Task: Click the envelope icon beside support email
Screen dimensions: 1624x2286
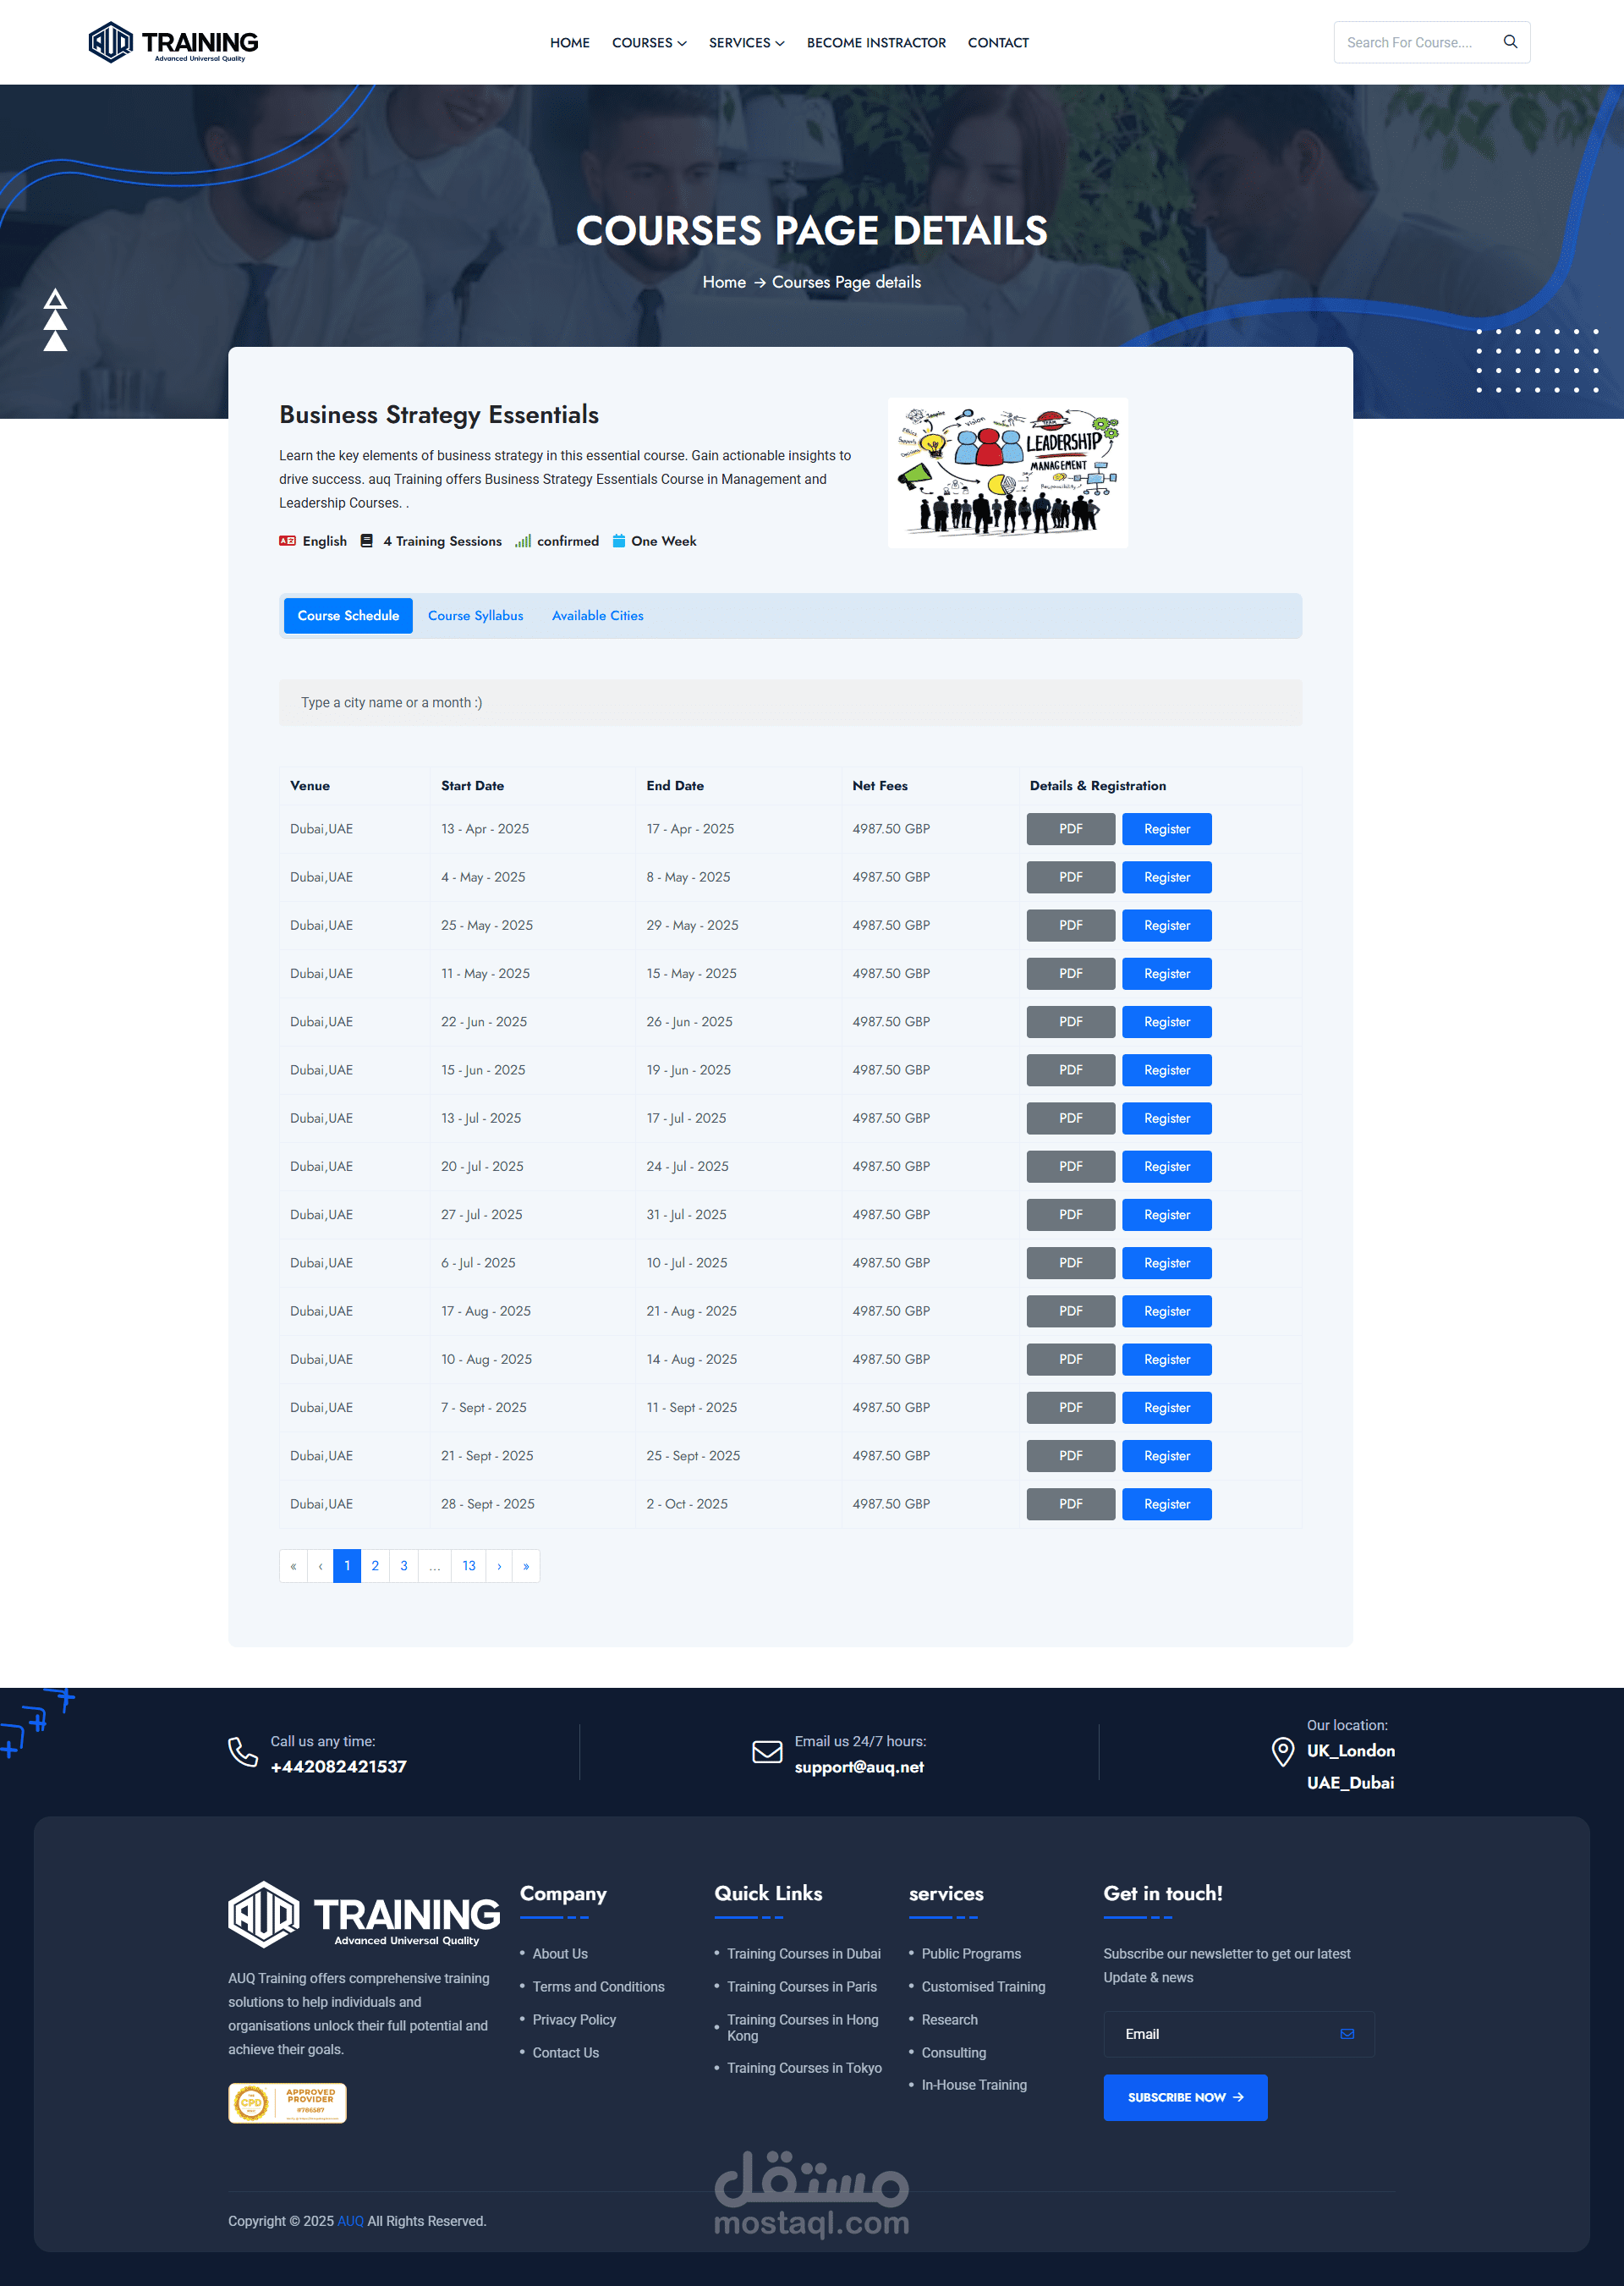Action: point(767,1752)
